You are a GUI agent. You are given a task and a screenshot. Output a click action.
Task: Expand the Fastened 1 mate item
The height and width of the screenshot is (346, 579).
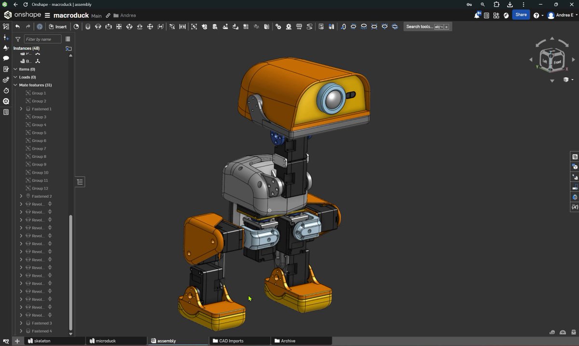[x=21, y=109]
